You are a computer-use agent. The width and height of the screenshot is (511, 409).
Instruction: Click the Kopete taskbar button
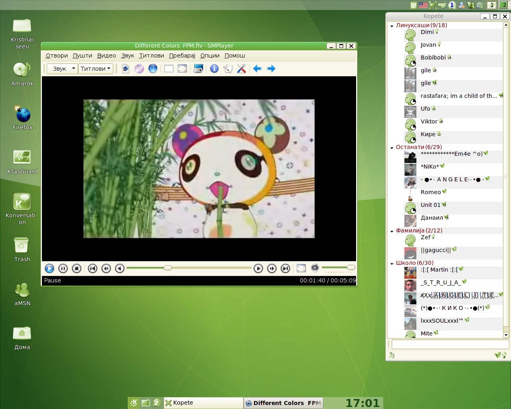click(x=204, y=403)
